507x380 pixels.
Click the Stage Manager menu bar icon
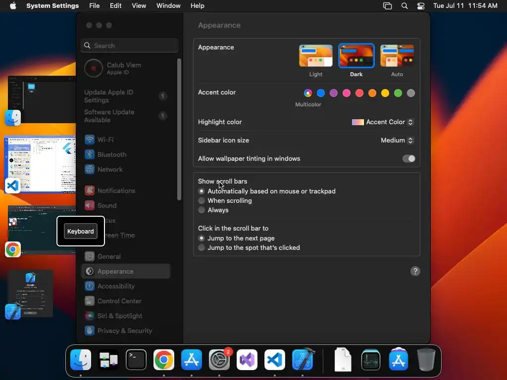tap(387, 6)
